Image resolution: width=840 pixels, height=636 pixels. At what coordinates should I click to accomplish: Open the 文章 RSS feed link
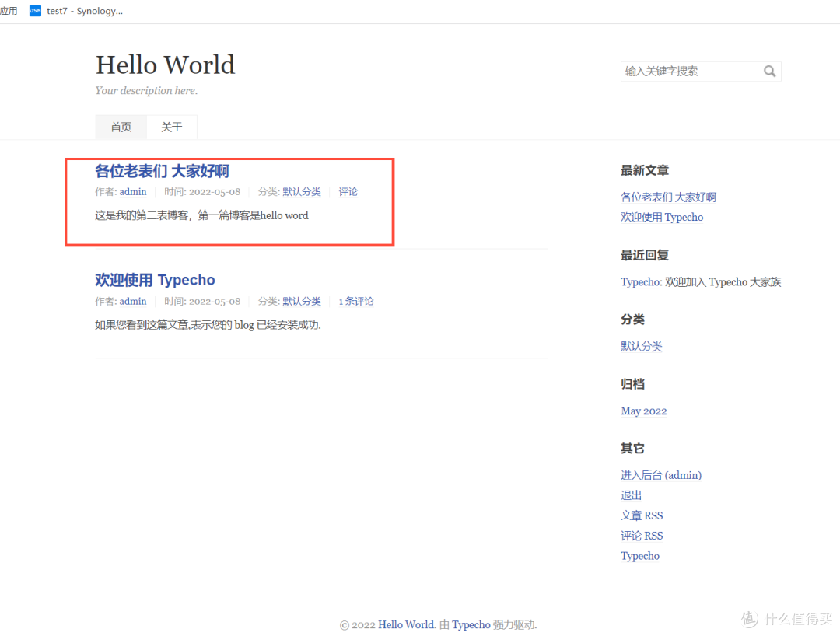point(642,515)
